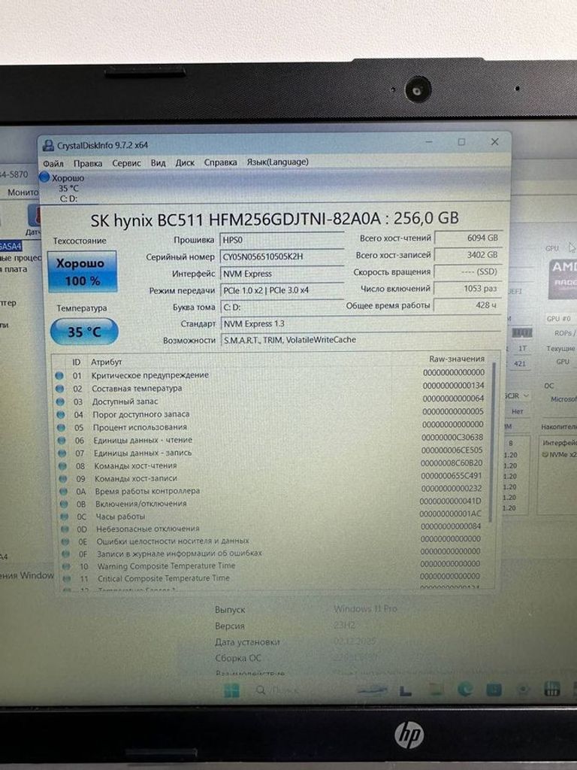Click the Windows Start button on taskbar
The height and width of the screenshot is (770, 577).
(x=231, y=690)
